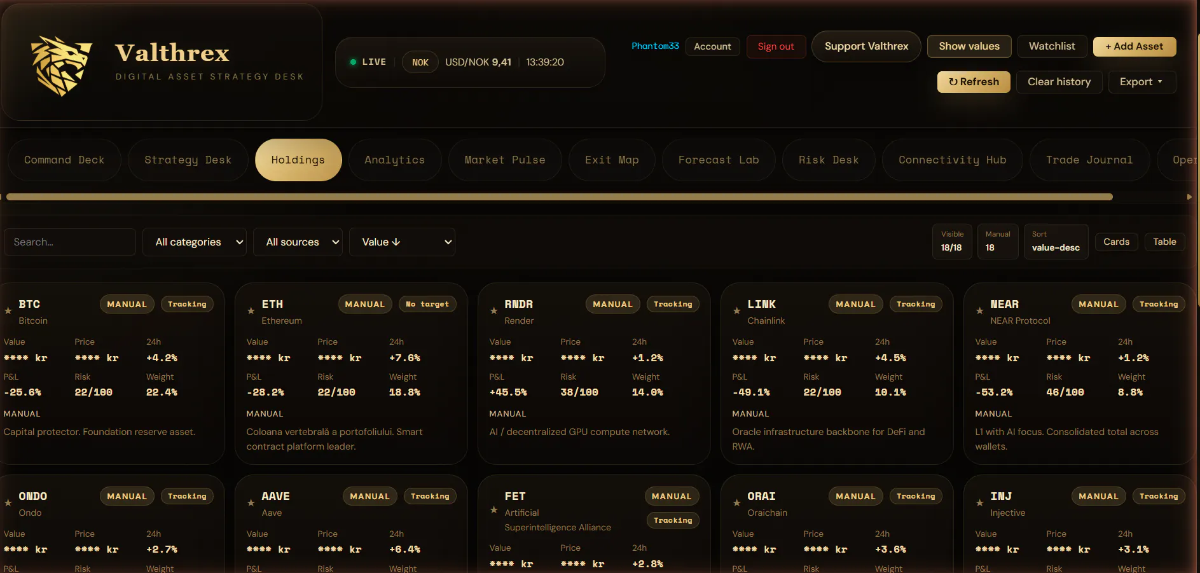Toggle the NOK currency pill
This screenshot has height=573, width=1200.
point(420,62)
